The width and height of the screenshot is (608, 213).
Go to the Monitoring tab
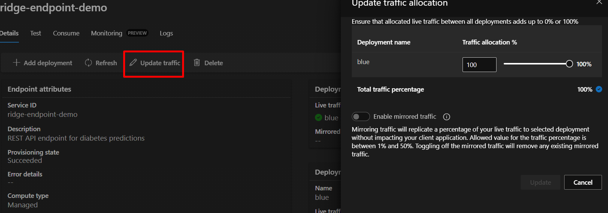(x=107, y=33)
